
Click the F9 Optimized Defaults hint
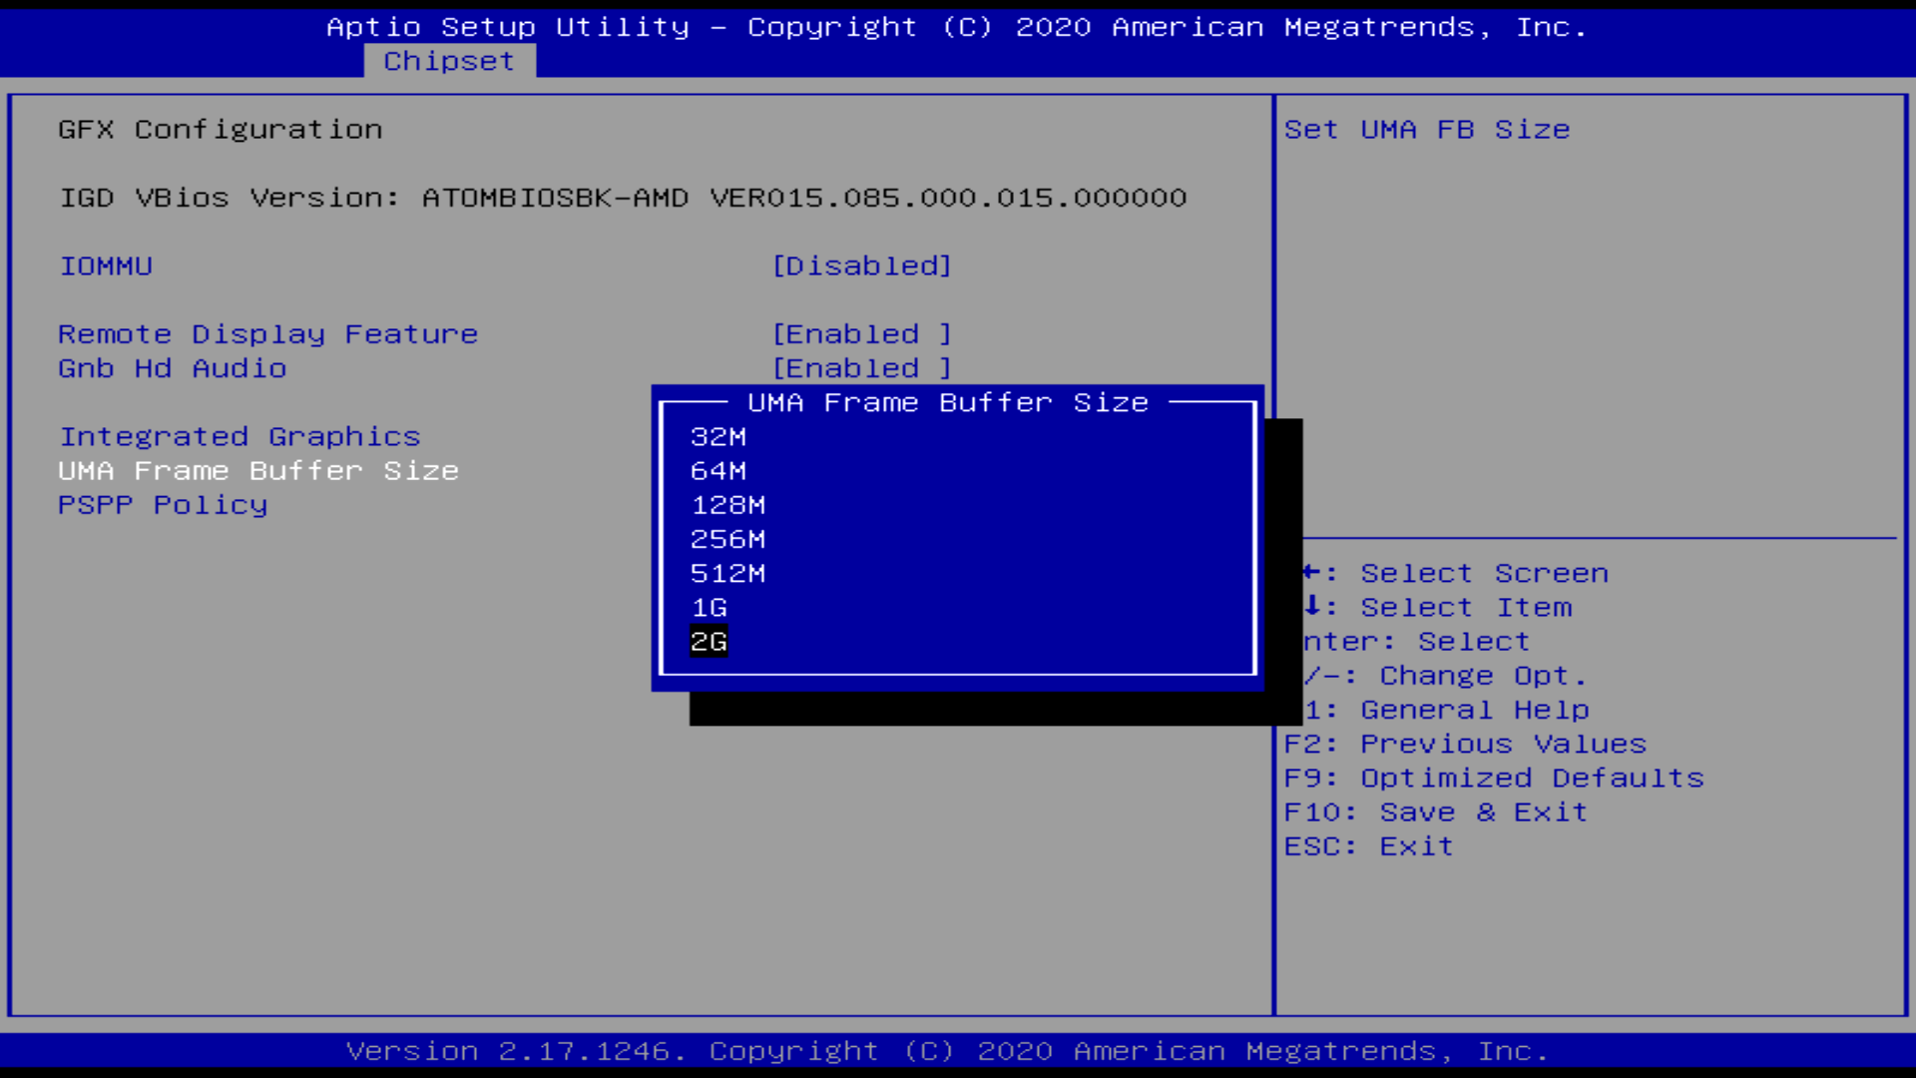point(1493,779)
